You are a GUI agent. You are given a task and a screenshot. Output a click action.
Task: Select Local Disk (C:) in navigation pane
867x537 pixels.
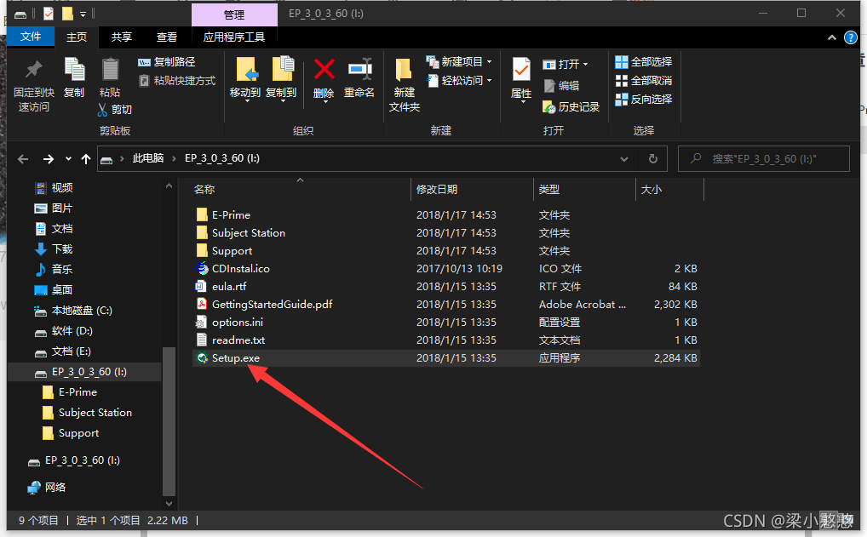[82, 311]
